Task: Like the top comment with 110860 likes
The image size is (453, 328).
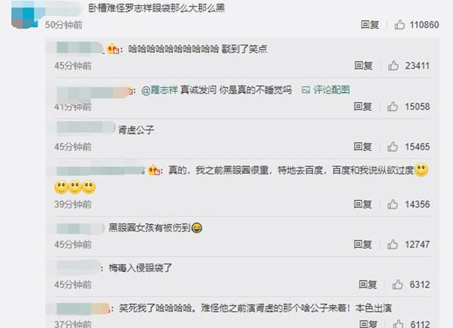Action: pyautogui.click(x=399, y=25)
